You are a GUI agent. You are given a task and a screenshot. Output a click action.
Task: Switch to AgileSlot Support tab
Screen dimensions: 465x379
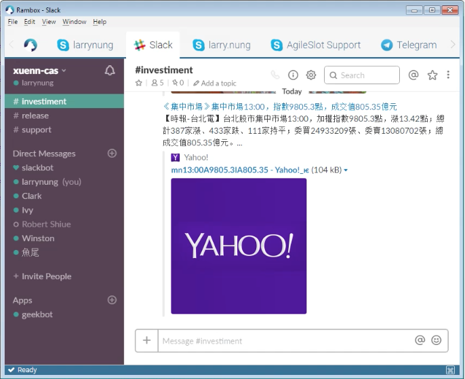pos(316,46)
